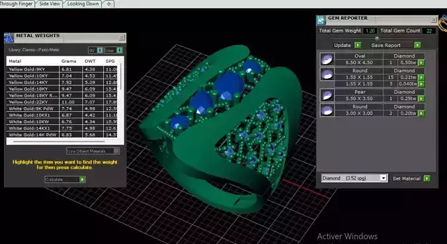Select the Yellow Gold:9KY row
This screenshot has width=447, height=244.
62,69
